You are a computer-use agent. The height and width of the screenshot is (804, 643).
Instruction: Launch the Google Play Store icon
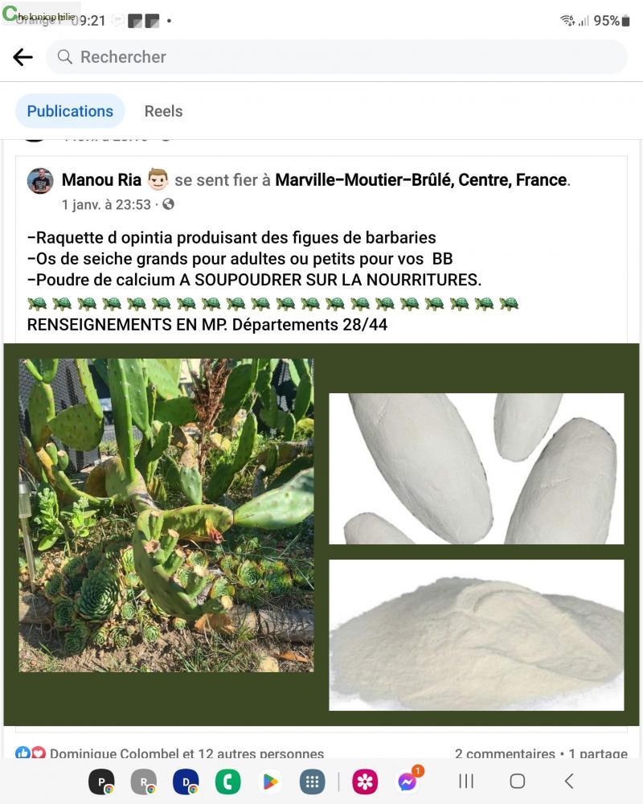pos(270,781)
